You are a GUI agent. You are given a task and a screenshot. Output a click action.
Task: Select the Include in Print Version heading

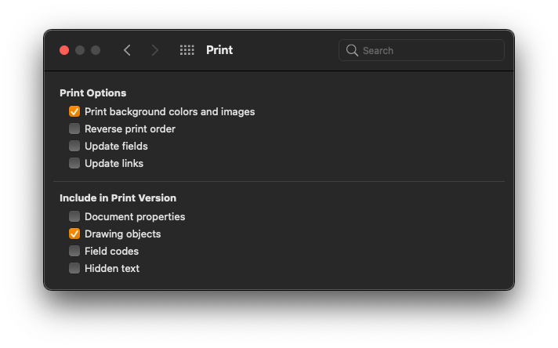coord(118,198)
